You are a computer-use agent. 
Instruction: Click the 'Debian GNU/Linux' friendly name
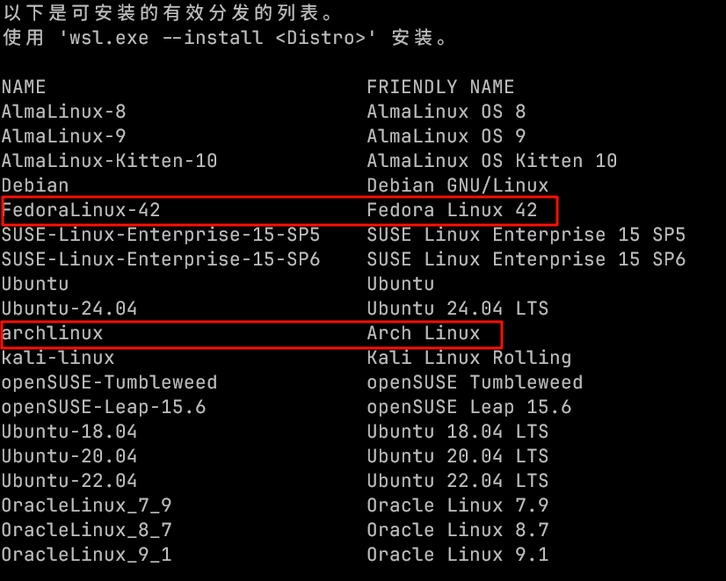click(x=457, y=185)
